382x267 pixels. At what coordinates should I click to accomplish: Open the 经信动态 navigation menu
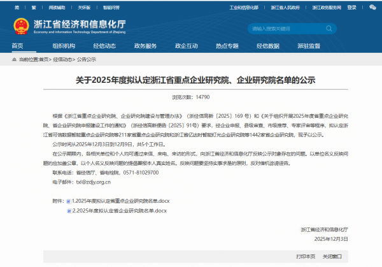coord(105,47)
